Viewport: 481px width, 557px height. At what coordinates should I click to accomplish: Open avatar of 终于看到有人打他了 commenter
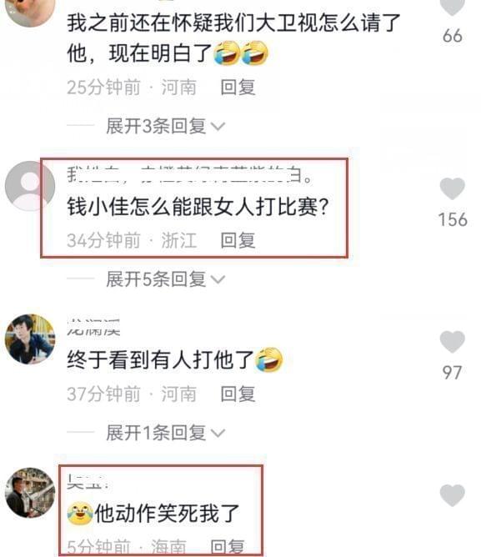click(30, 339)
